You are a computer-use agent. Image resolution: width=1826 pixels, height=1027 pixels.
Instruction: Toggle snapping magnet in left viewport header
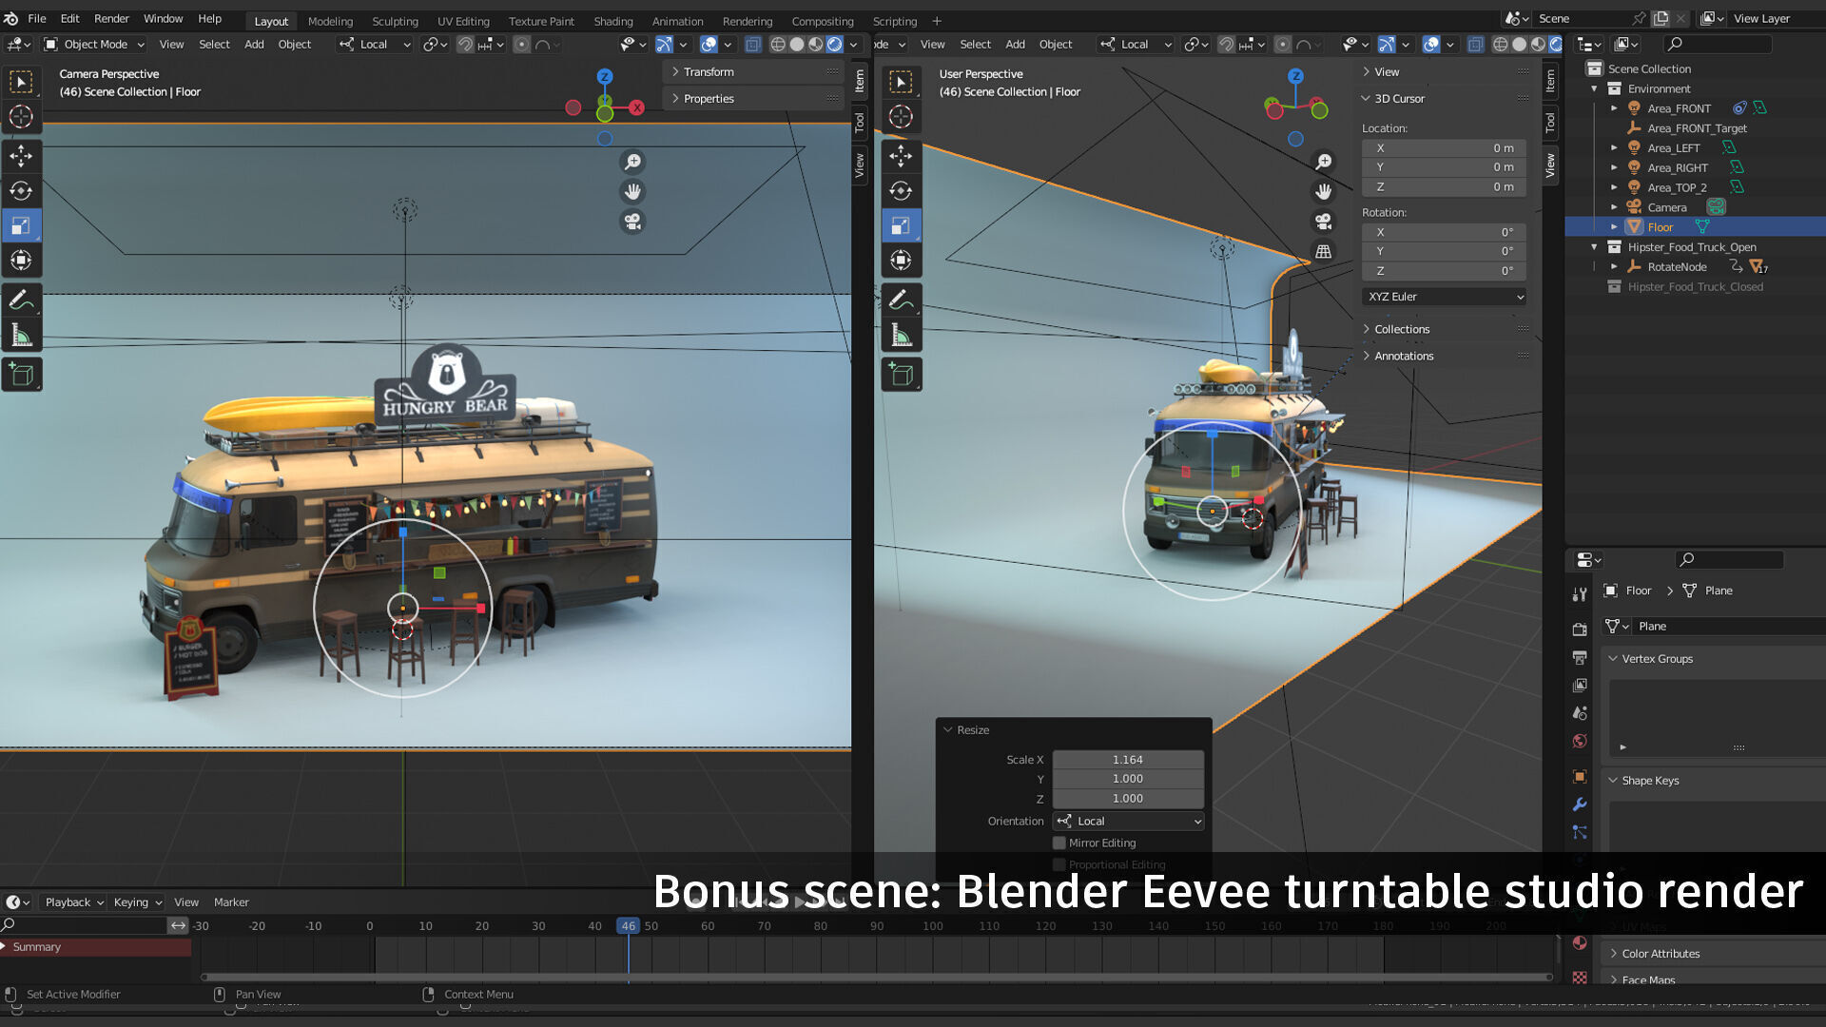coord(465,45)
